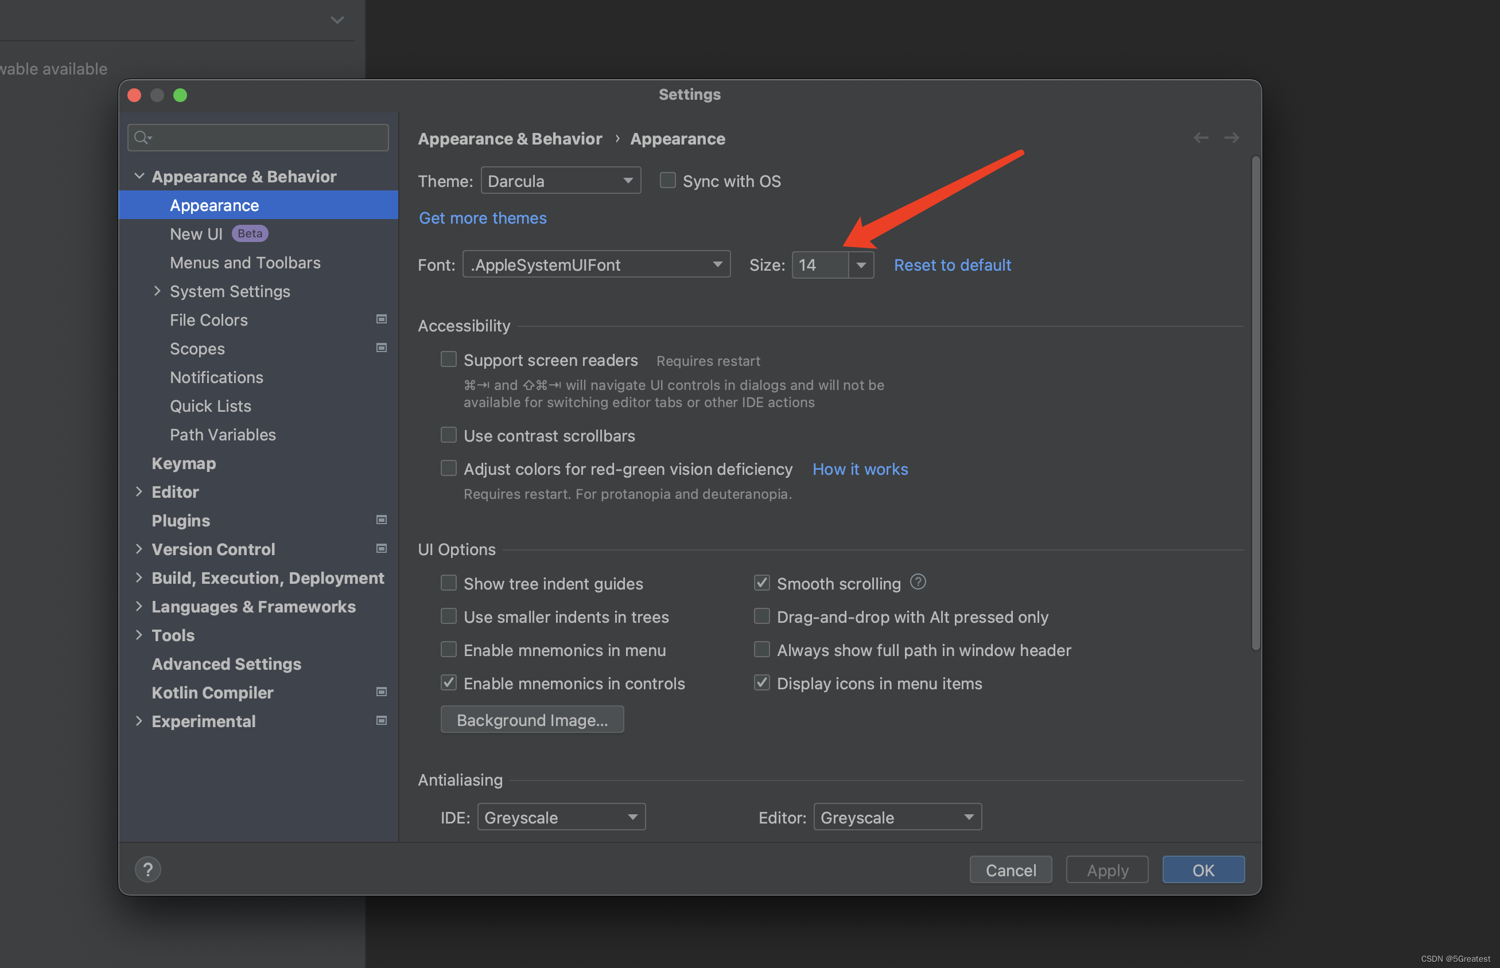Open the Keymap settings page
The image size is (1500, 968).
point(184,463)
